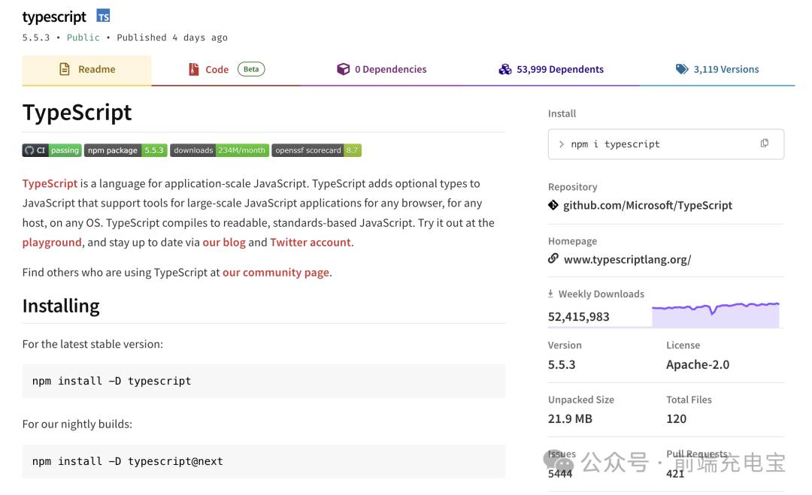
Task: Click the 120 total files value
Action: click(677, 419)
